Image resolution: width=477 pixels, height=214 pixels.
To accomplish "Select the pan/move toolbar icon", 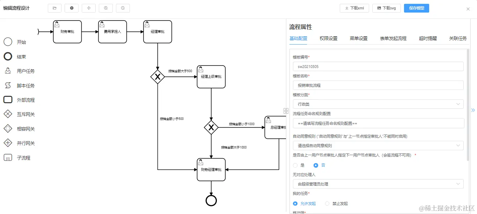I will tap(88, 8).
